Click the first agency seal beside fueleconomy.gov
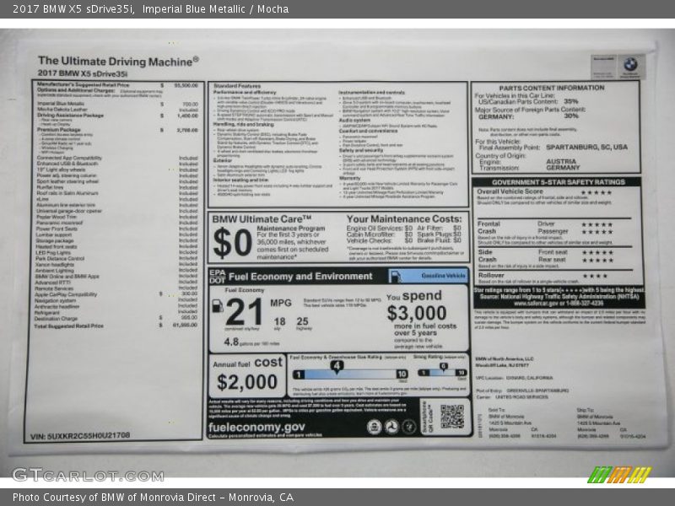This screenshot has height=506, width=675. (374, 427)
